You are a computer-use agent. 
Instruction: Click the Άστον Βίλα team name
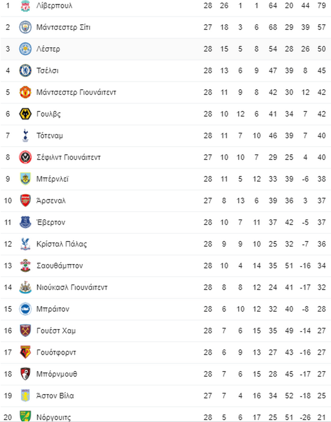55,396
